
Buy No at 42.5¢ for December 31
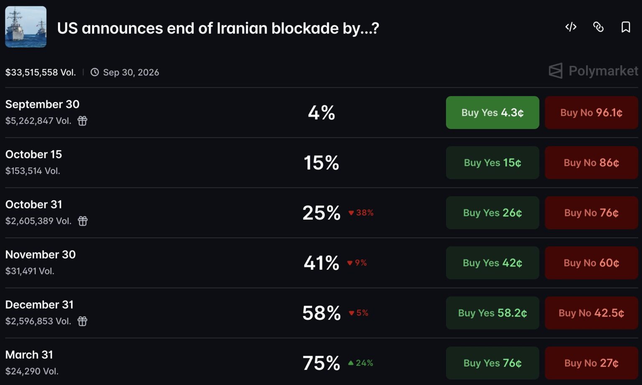(591, 313)
